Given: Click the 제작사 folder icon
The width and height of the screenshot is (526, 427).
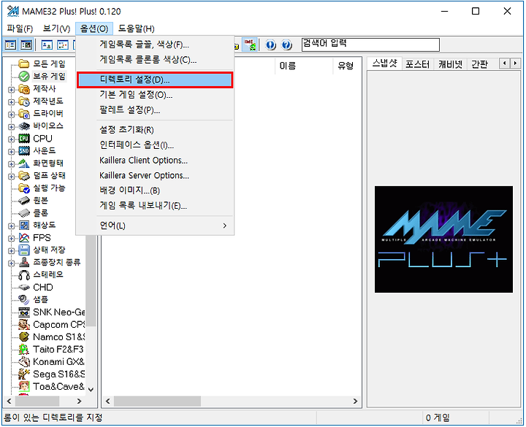Looking at the screenshot, I should [24, 89].
